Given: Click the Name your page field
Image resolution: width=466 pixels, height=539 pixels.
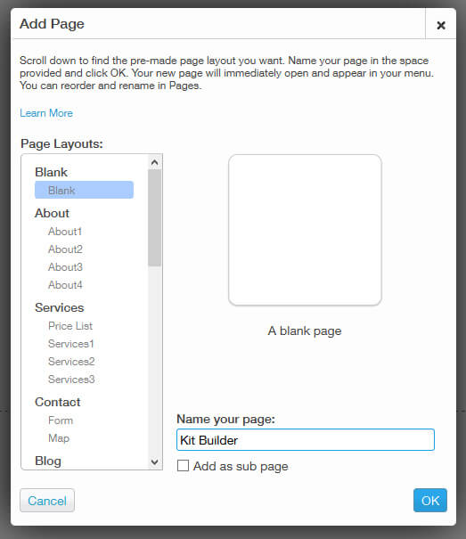Looking at the screenshot, I should (x=306, y=439).
